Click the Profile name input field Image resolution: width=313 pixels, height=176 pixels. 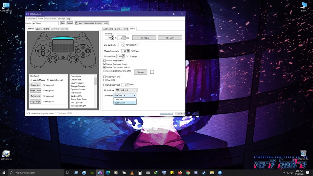[x=46, y=23]
